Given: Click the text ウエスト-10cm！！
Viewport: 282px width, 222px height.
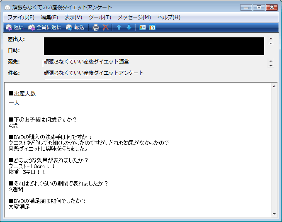Looking at the screenshot, I should [32, 166].
